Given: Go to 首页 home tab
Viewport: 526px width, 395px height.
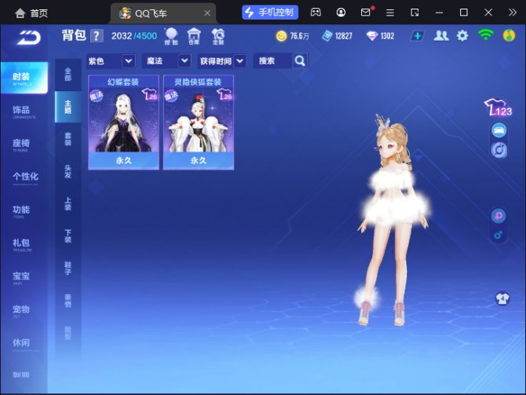Looking at the screenshot, I should pyautogui.click(x=31, y=13).
